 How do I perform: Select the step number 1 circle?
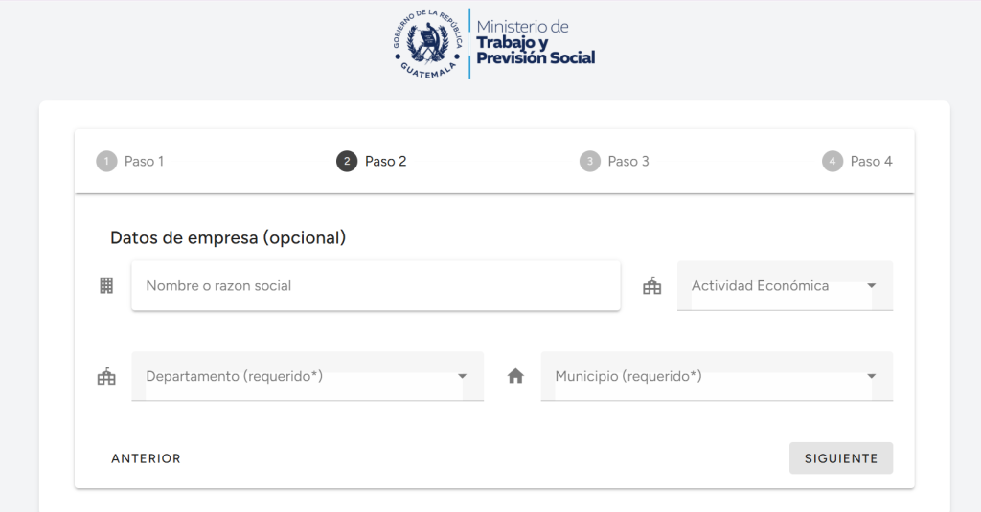click(x=106, y=162)
